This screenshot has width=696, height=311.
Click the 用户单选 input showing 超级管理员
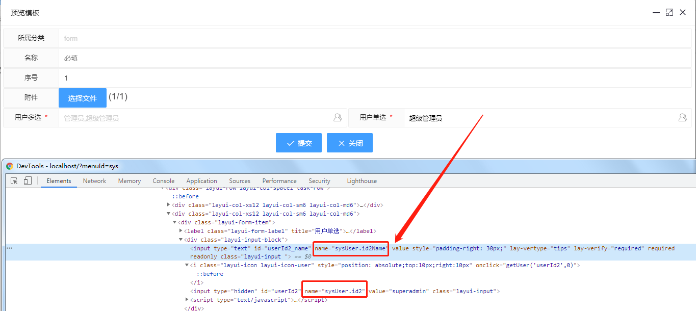point(548,118)
